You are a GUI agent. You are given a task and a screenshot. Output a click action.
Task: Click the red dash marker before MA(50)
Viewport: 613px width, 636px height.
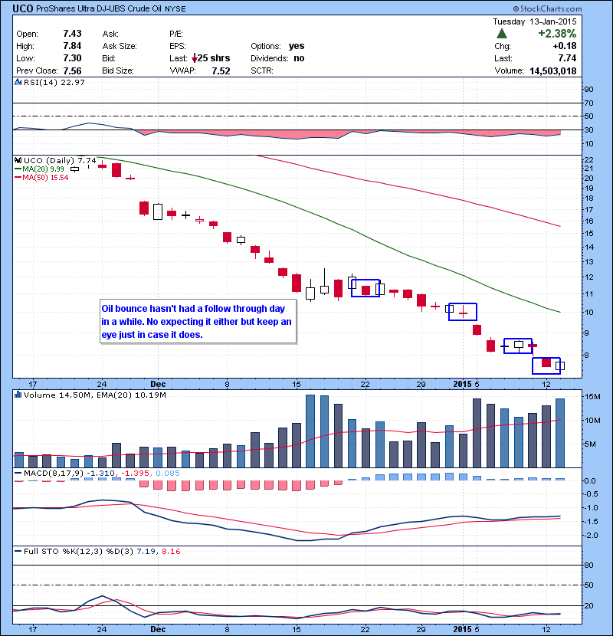[18, 178]
